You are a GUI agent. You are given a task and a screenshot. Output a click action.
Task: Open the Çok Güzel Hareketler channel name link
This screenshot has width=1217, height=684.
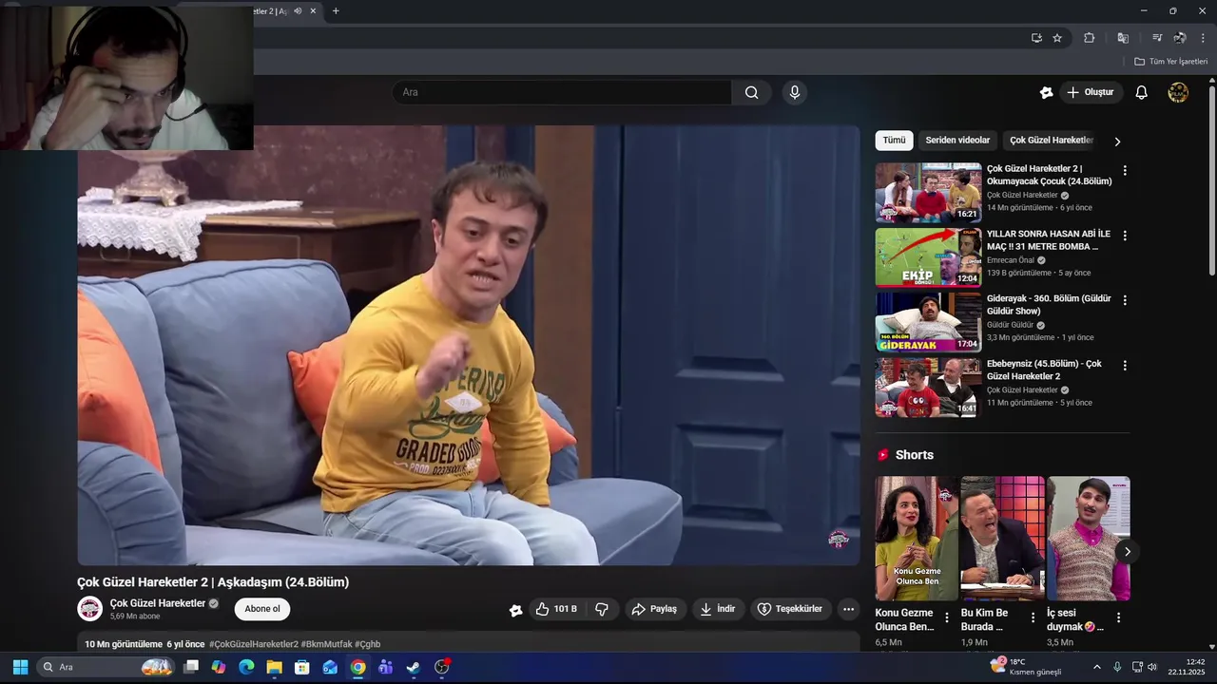(x=158, y=603)
